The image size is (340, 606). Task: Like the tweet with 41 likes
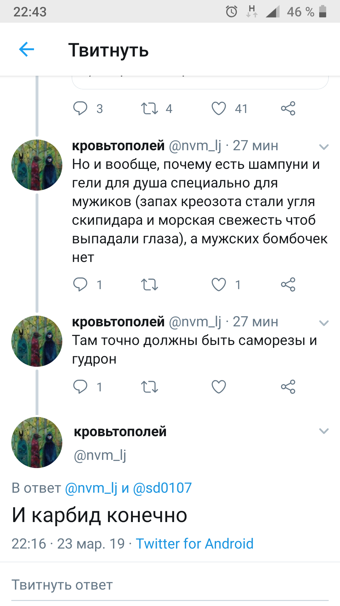point(219,109)
